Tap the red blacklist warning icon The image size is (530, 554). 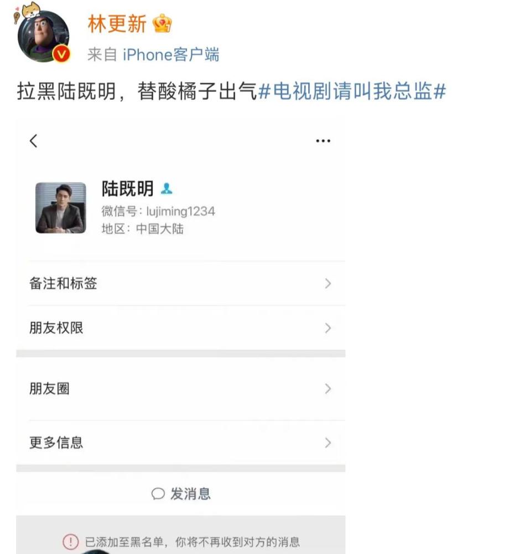(x=70, y=541)
